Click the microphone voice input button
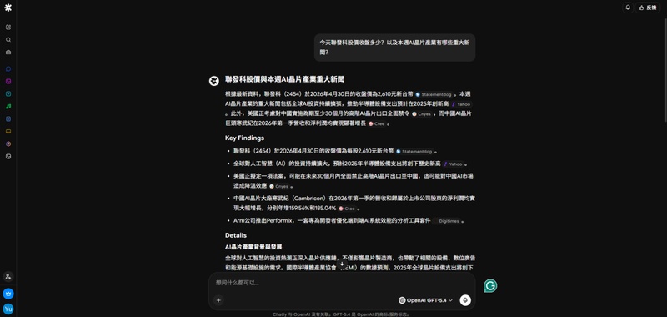The height and width of the screenshot is (317, 667). (465, 300)
